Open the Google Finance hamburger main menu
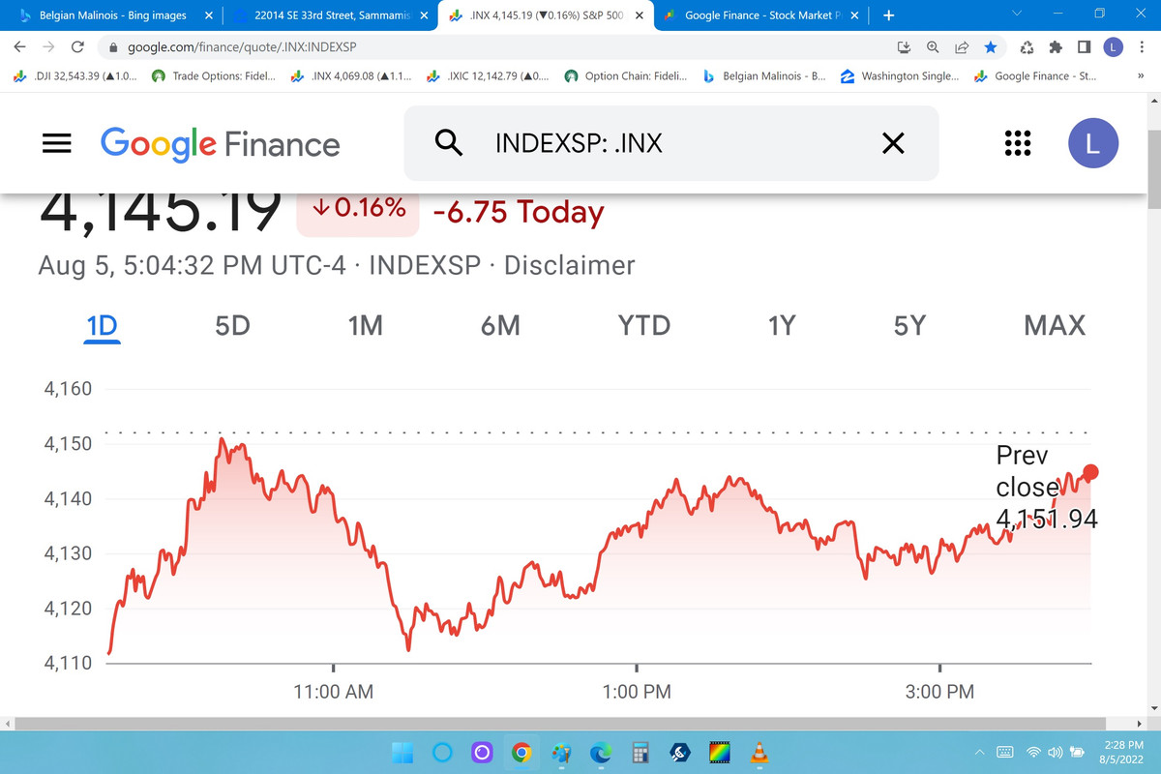 [57, 143]
